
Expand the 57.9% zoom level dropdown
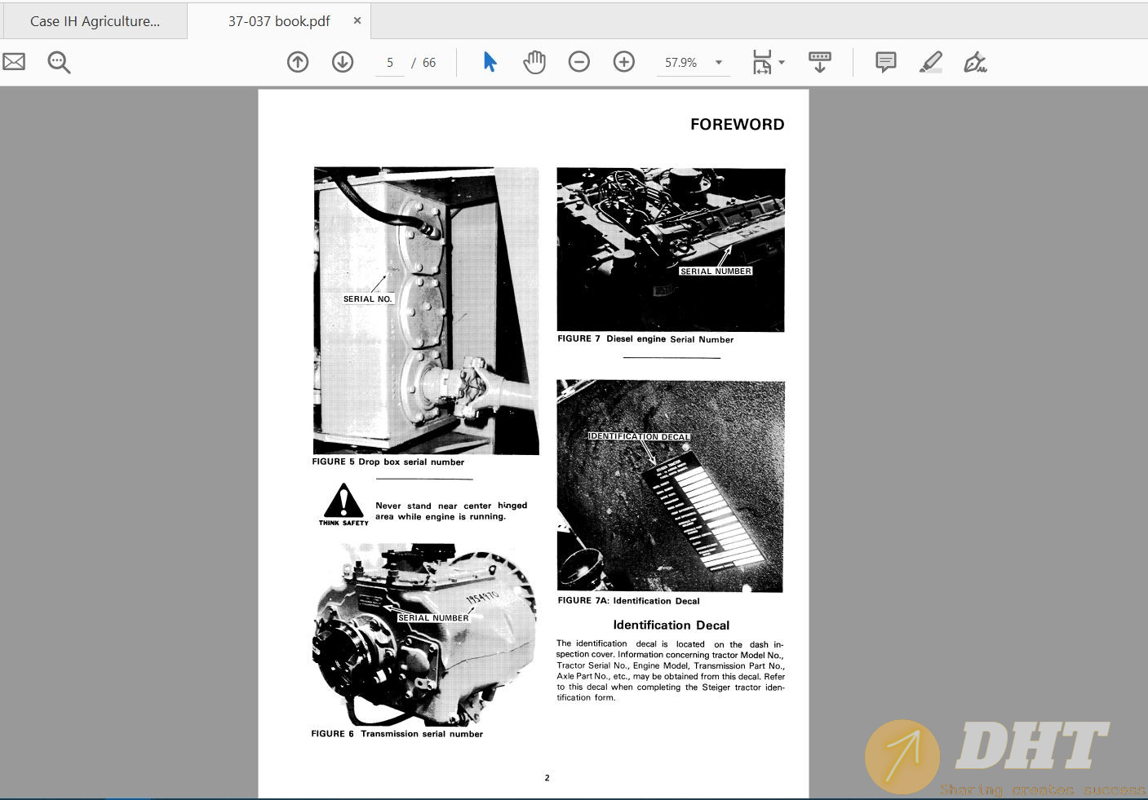719,63
